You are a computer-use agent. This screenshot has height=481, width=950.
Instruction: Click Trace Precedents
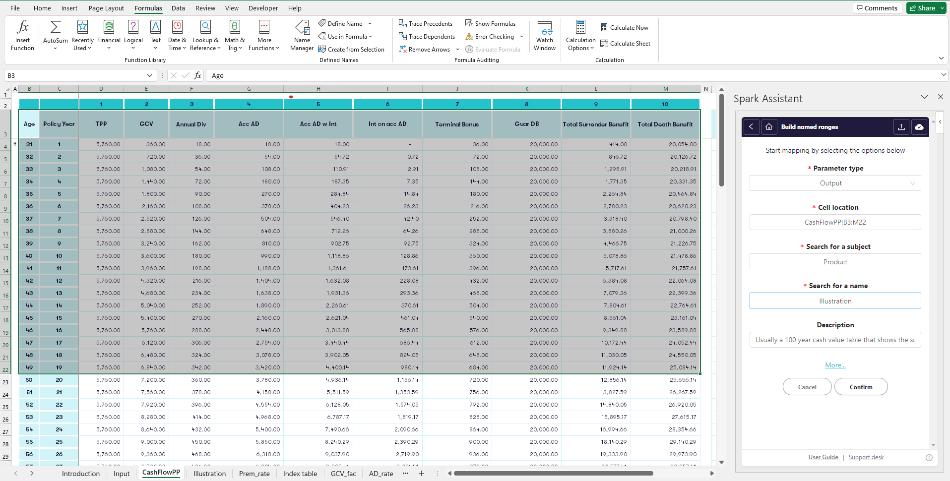pyautogui.click(x=426, y=24)
